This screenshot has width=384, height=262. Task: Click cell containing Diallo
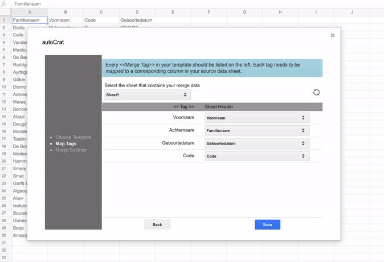tap(19, 28)
